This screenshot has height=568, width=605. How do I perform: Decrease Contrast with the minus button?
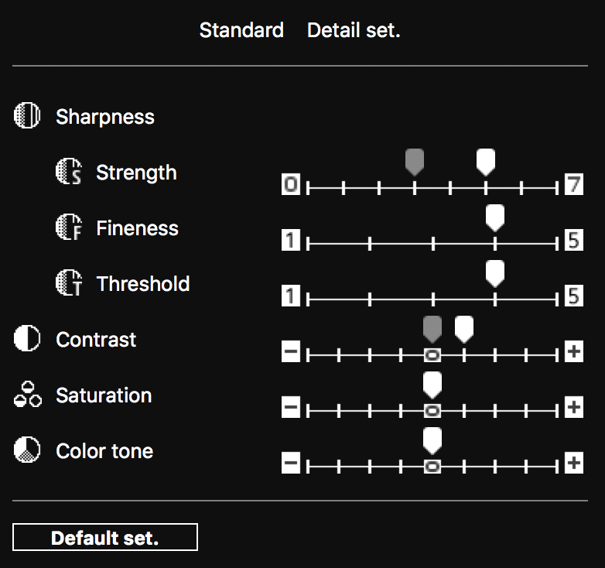pos(291,351)
